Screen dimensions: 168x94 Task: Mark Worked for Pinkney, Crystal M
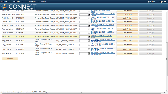[x=127, y=15]
